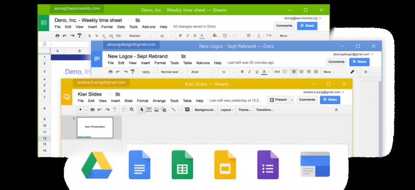Add a new slide in Kiwi Slides

click(80, 110)
